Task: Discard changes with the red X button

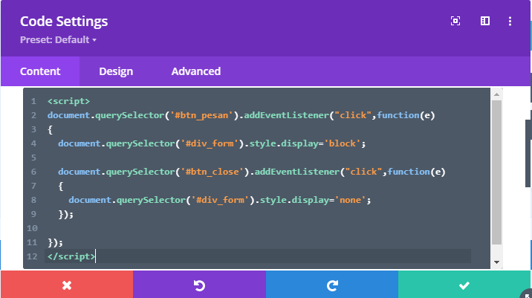Action: (x=67, y=285)
